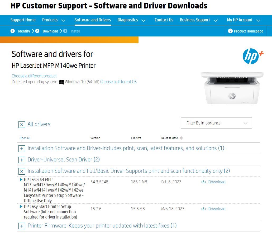Image resolution: width=272 pixels, height=237 pixels.
Task: Click the Product Homepage link
Action: [249, 31]
